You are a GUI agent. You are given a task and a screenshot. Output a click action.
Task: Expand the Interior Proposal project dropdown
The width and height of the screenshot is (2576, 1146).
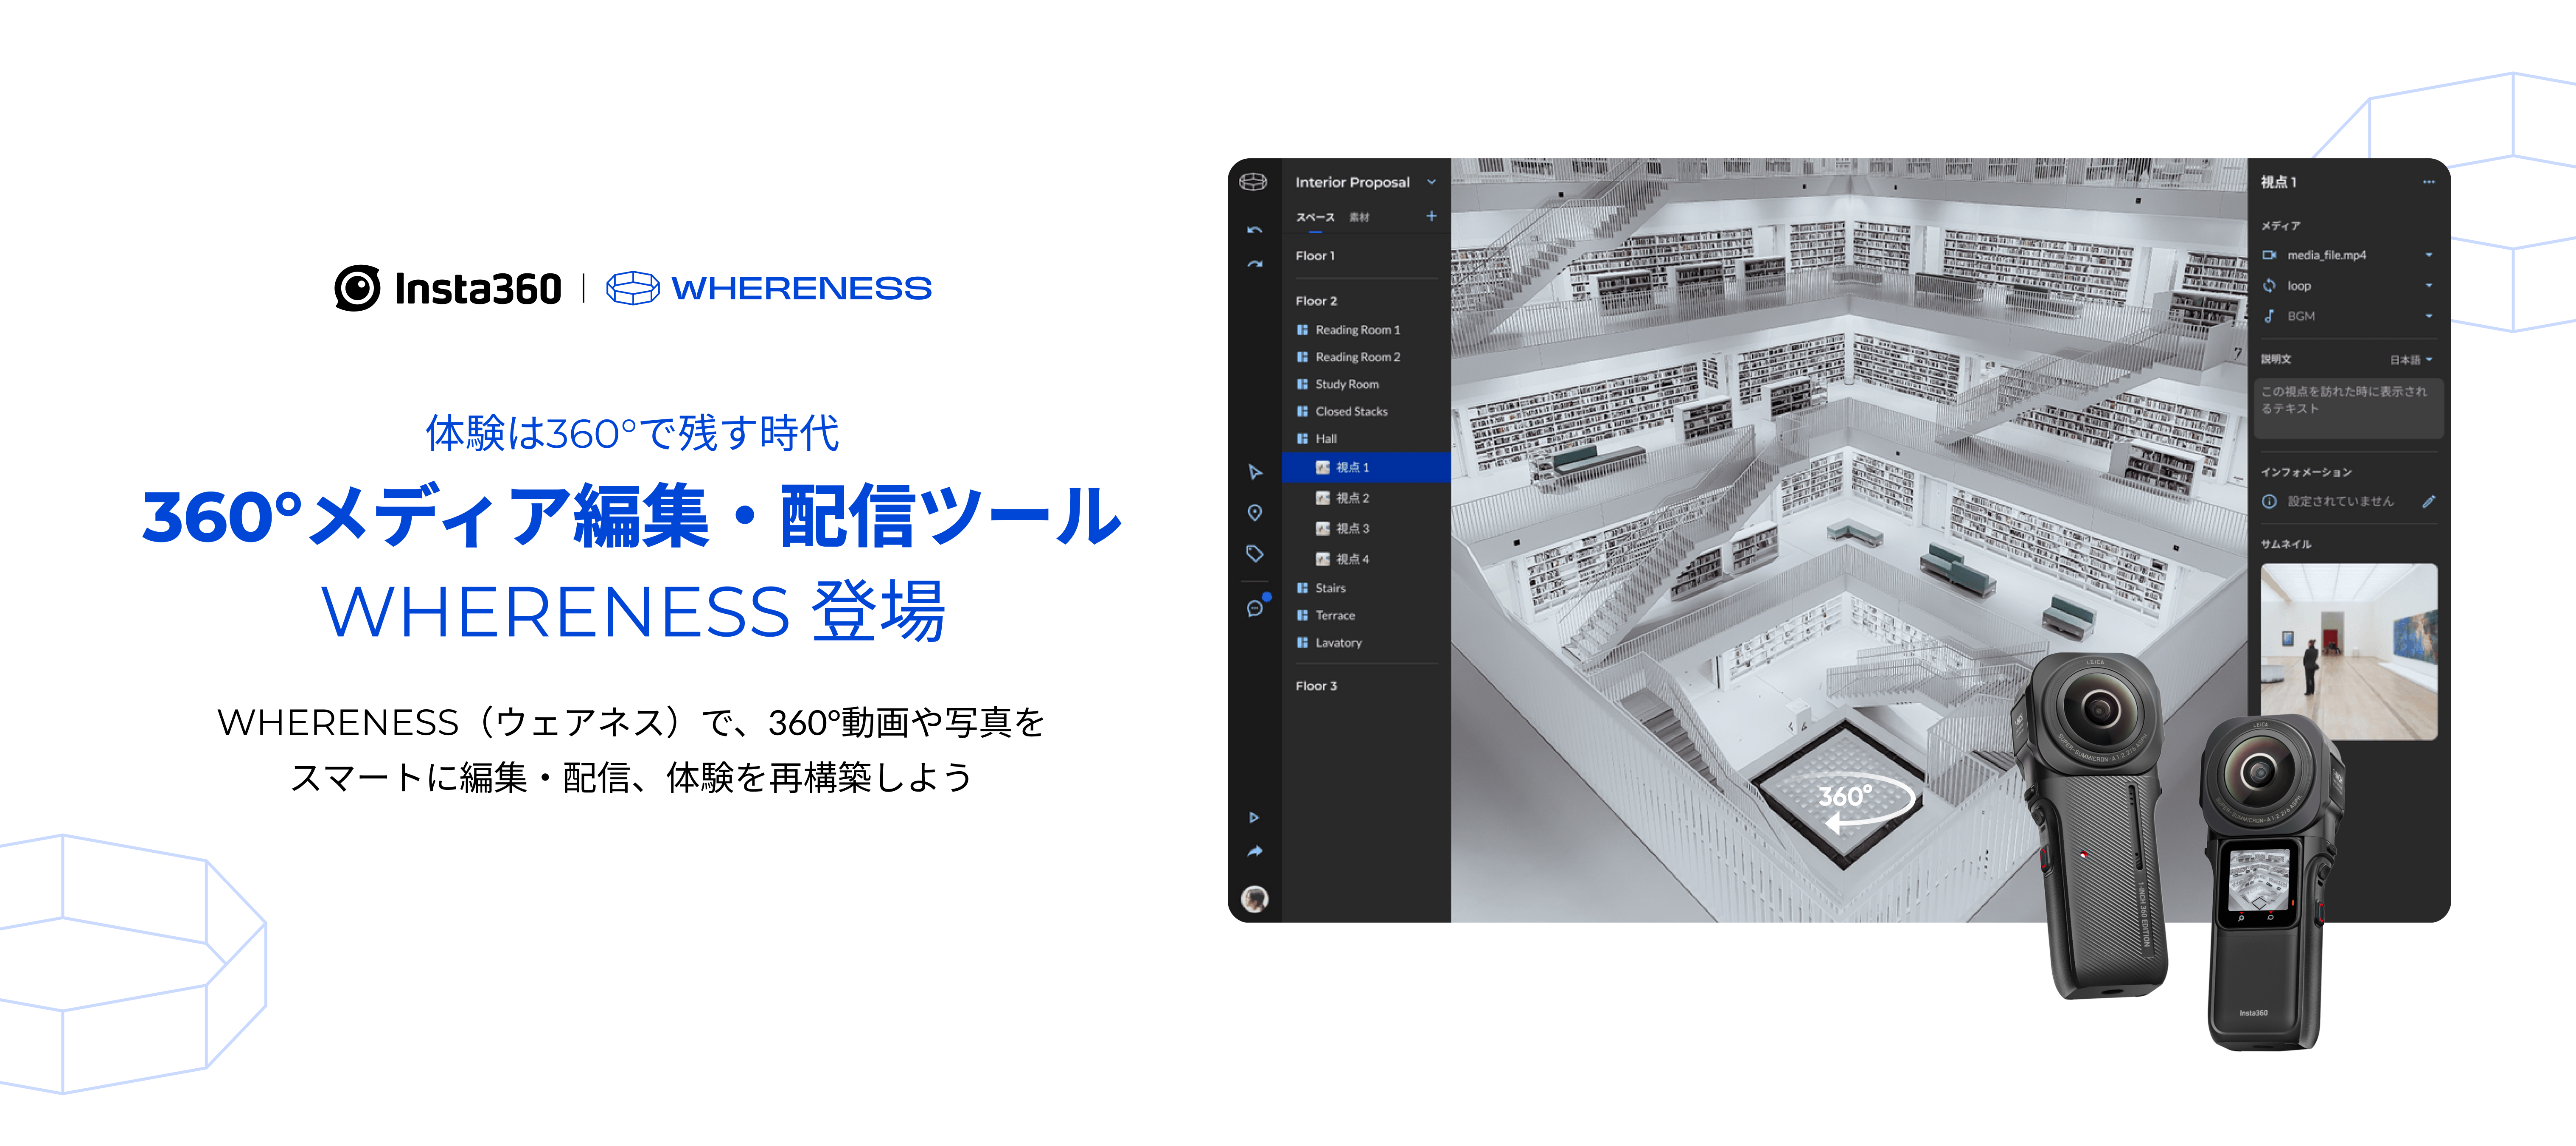[1431, 182]
